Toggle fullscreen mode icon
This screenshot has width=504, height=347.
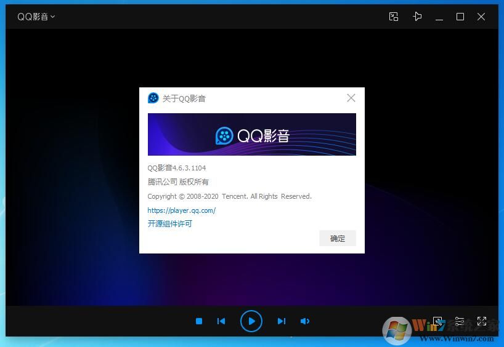pos(482,321)
